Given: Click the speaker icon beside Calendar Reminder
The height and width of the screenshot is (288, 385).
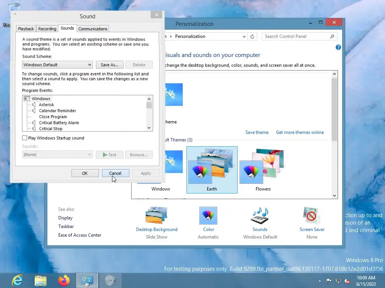Looking at the screenshot, I should coord(34,111).
